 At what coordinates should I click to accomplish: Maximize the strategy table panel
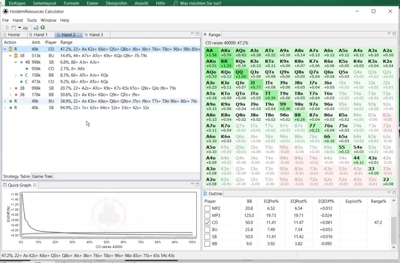[x=197, y=34]
